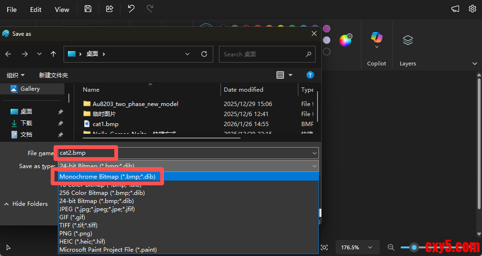482x256 pixels.
Task: Open Paint settings gear
Action: pos(472,9)
